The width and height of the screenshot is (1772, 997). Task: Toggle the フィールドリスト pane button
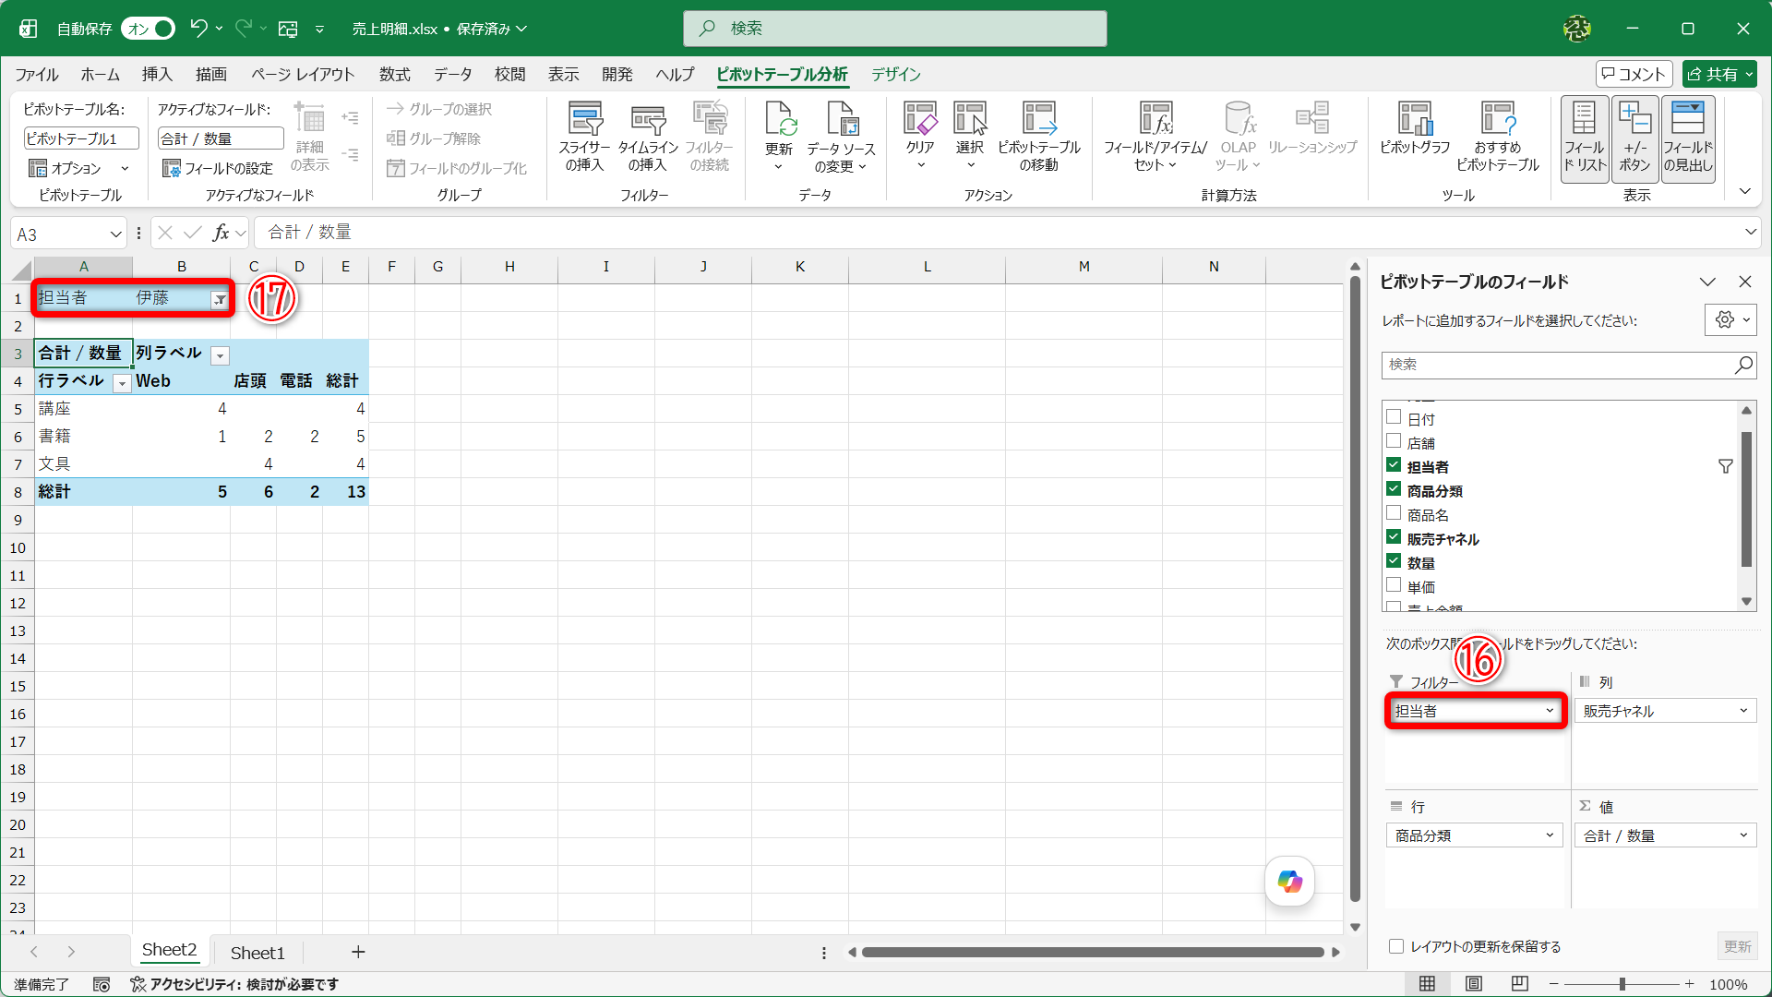(x=1585, y=138)
